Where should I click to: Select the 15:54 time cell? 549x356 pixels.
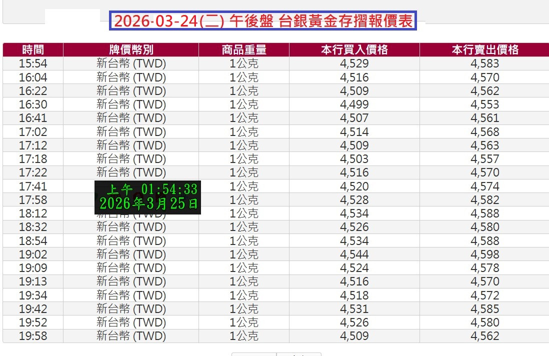(x=33, y=63)
